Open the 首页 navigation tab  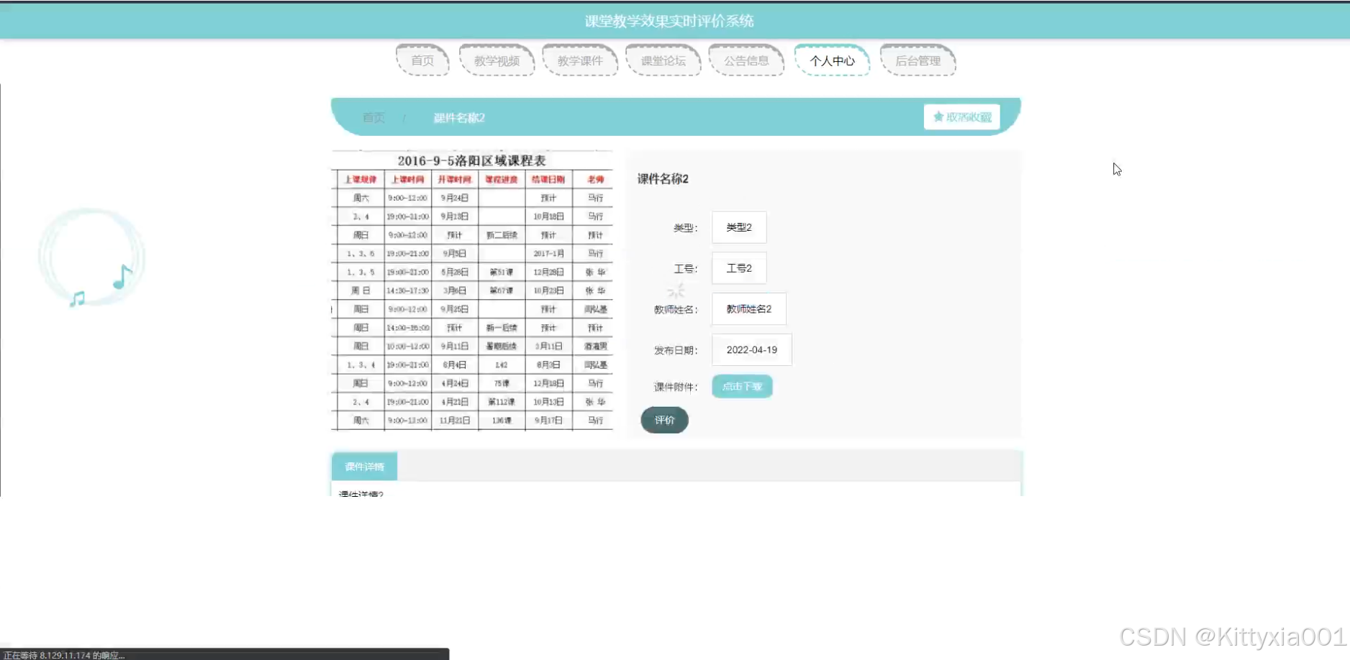422,60
